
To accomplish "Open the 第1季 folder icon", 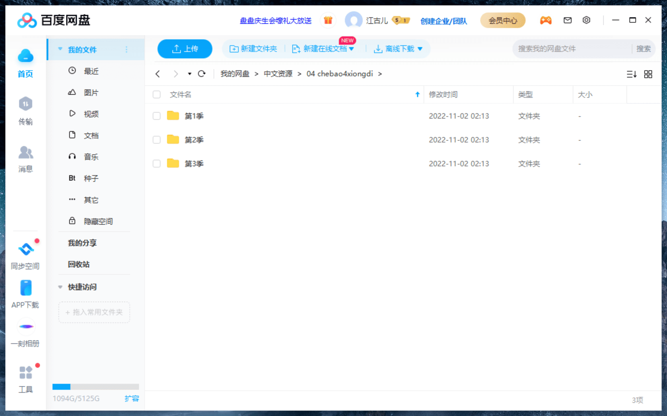I will click(x=173, y=116).
